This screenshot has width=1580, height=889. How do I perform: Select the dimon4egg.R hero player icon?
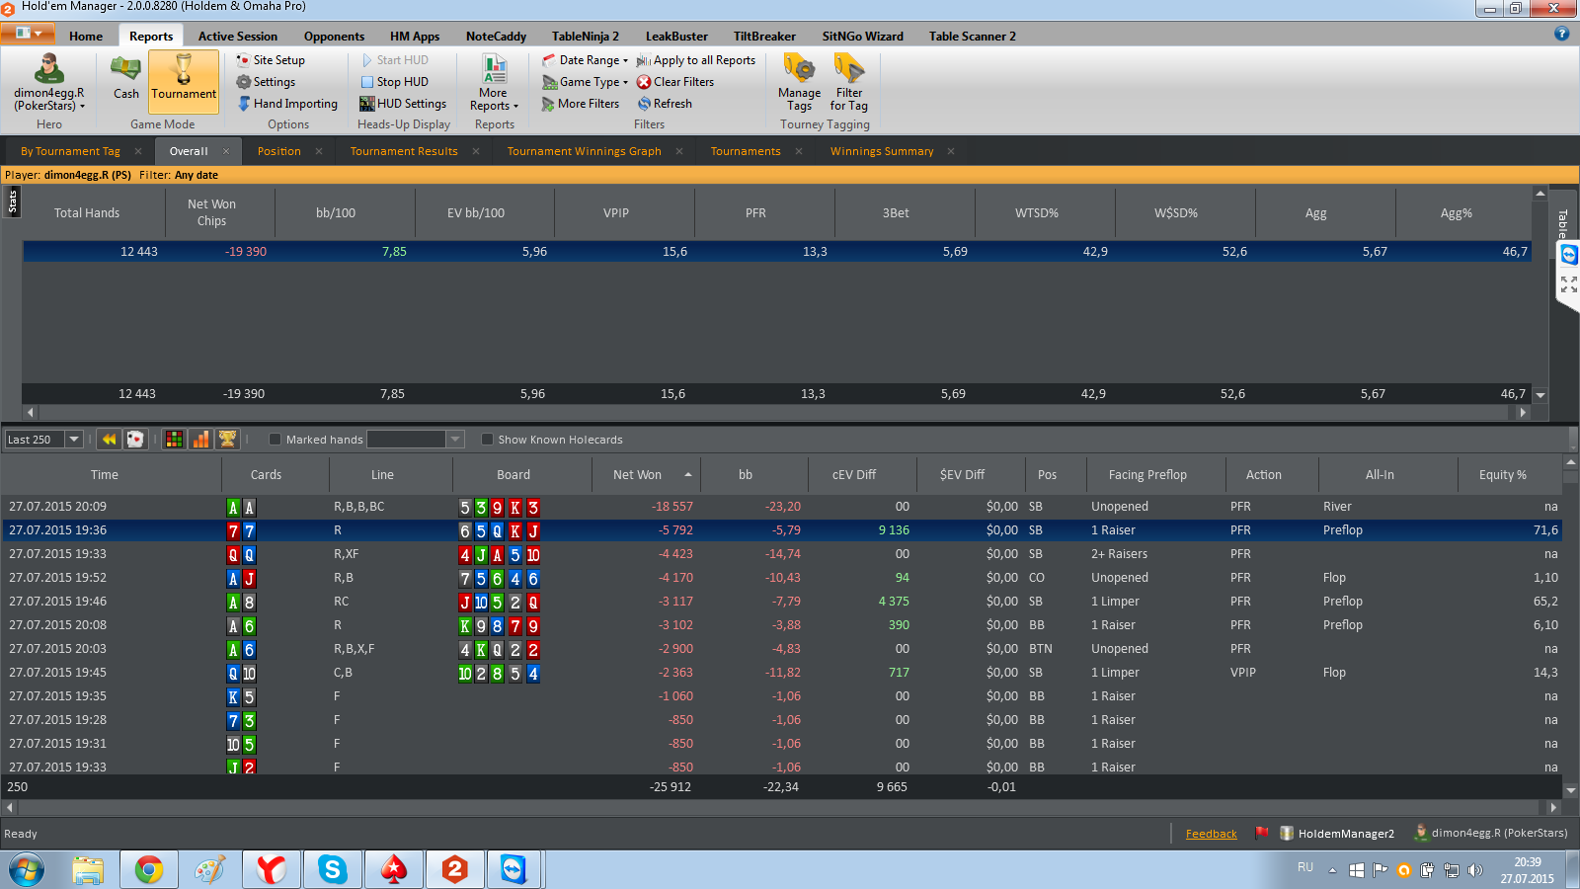[48, 69]
